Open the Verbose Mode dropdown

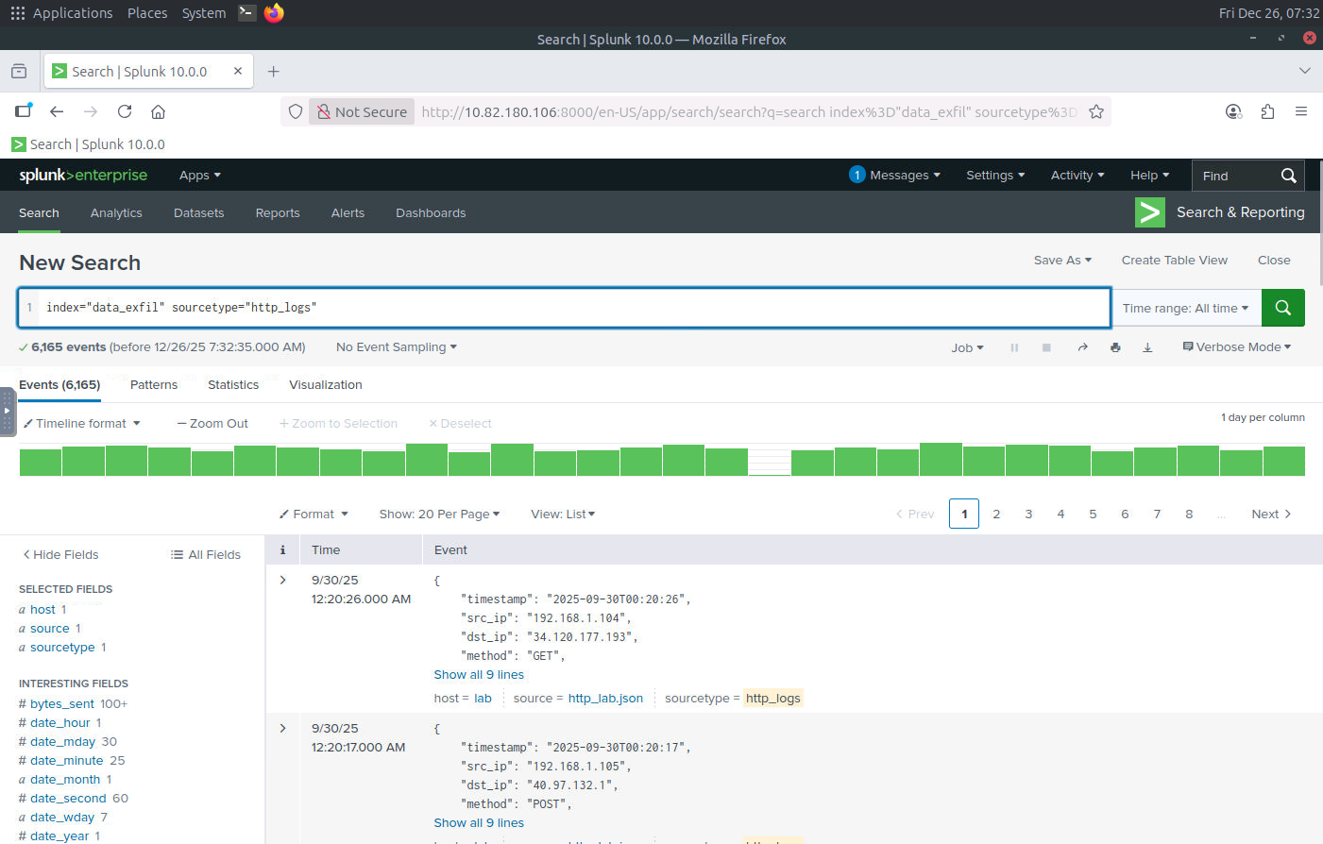[x=1236, y=347]
